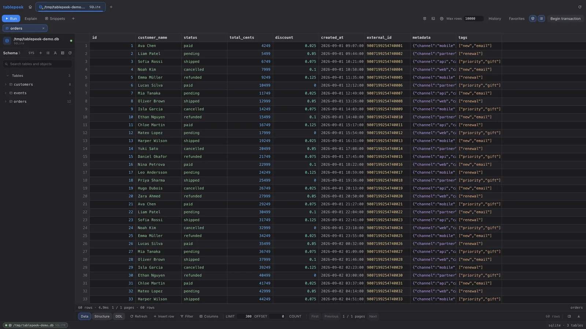Close the orders query tab
Image resolution: width=586 pixels, height=329 pixels.
(x=43, y=28)
